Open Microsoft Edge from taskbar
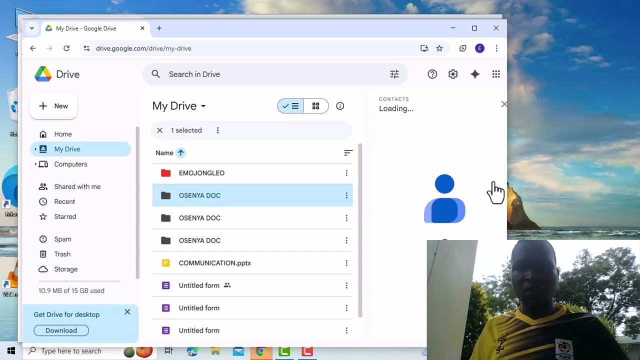The height and width of the screenshot is (360, 640). point(192,351)
